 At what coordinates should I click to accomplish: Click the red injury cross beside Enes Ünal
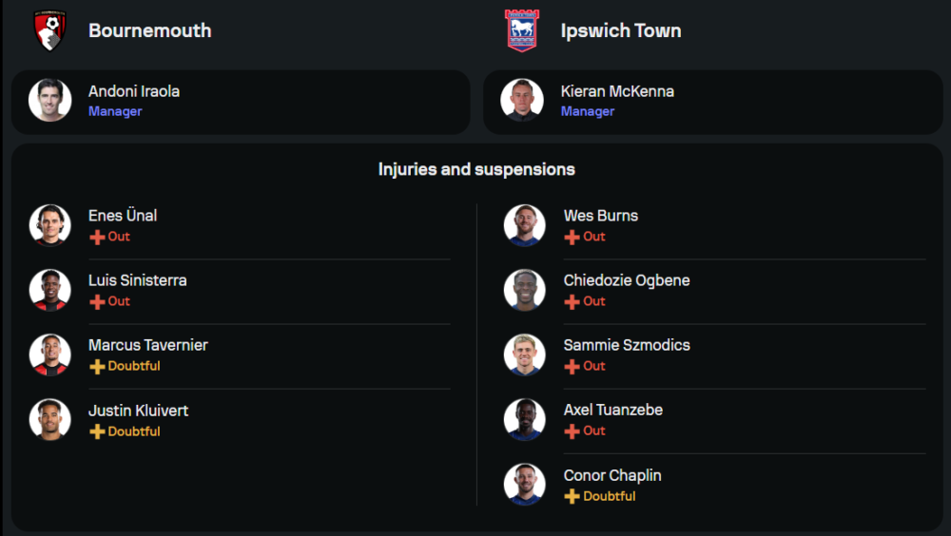tap(97, 237)
